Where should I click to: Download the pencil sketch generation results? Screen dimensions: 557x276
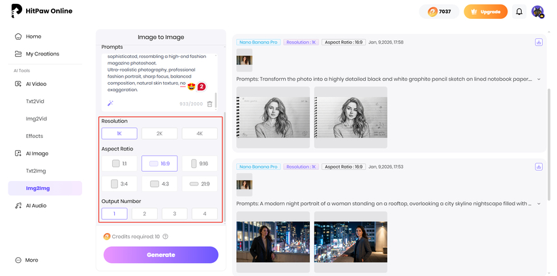pyautogui.click(x=539, y=42)
